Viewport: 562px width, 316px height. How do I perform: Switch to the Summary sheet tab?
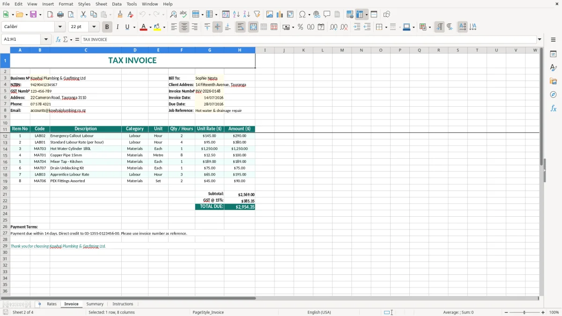[95, 304]
